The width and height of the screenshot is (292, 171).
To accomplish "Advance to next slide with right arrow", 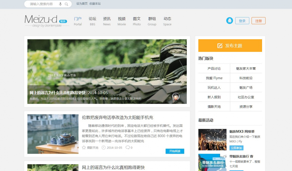I will pos(181,69).
